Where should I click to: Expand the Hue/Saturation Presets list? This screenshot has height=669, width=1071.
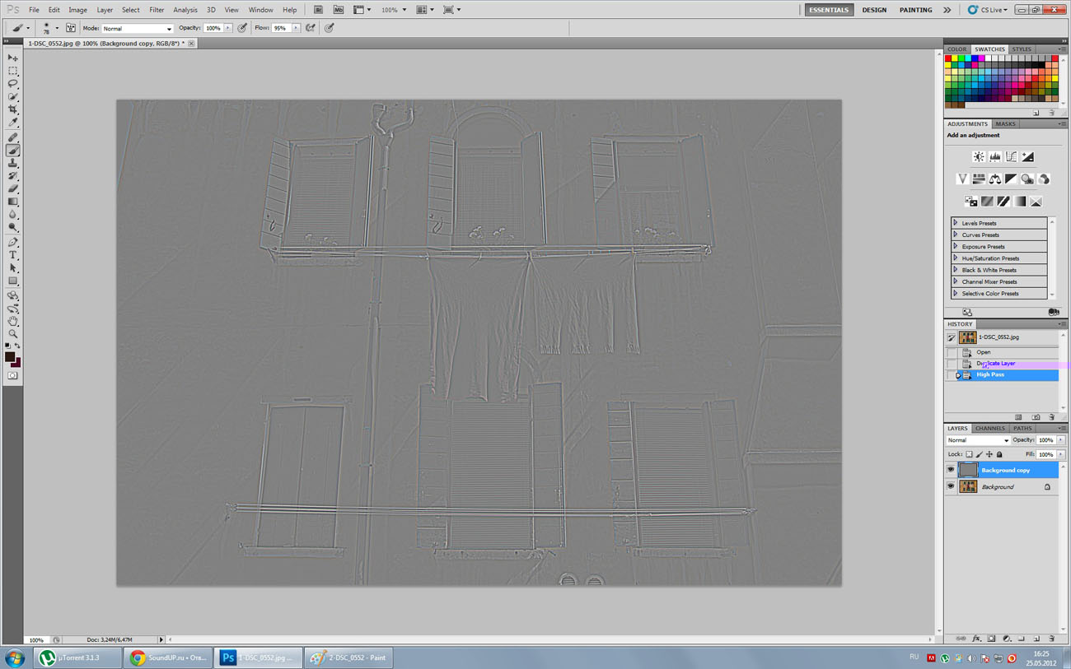[956, 258]
